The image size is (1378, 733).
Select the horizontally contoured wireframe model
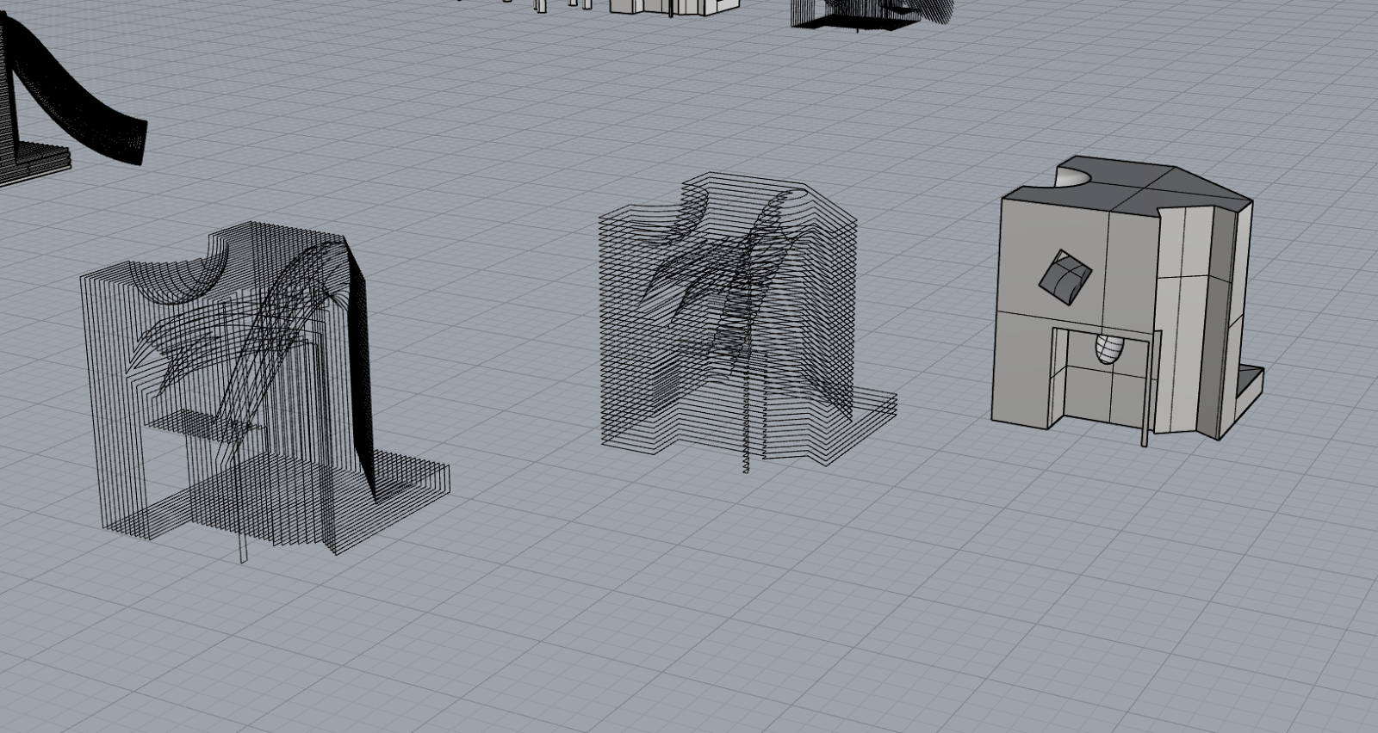click(748, 323)
